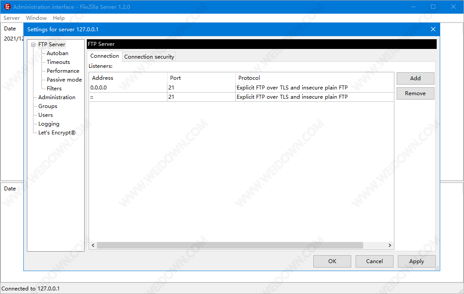
Task: Click the listeners scrollbar left arrow
Action: [93, 245]
